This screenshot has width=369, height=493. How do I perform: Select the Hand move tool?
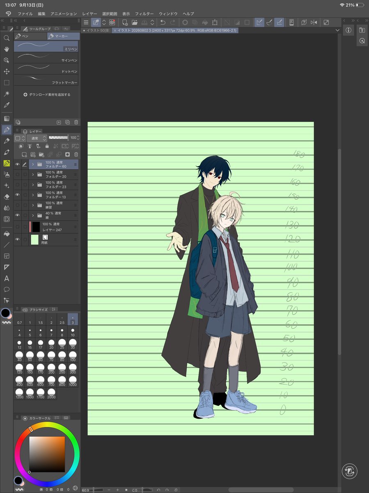7,49
